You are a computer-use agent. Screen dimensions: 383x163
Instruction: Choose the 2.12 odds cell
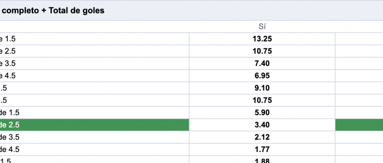[x=262, y=137]
